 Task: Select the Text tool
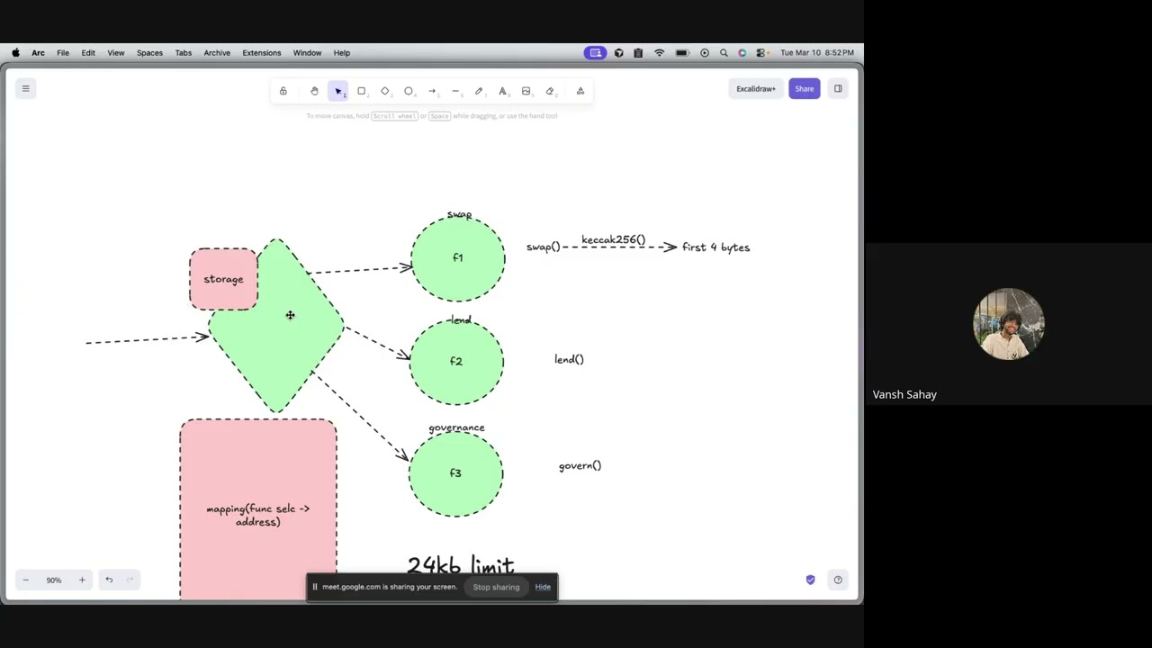tap(502, 91)
